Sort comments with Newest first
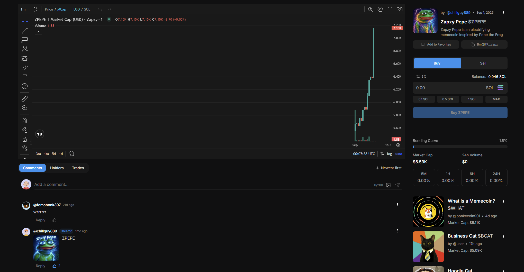The width and height of the screenshot is (524, 272). (389, 168)
